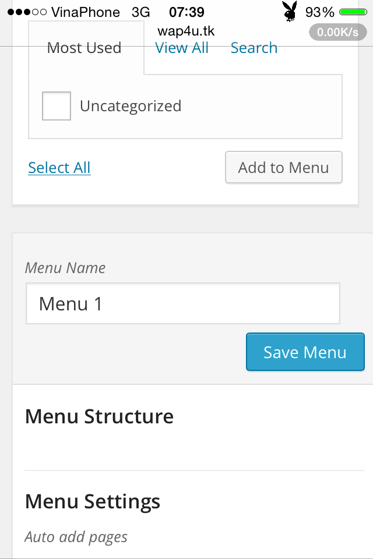
Task: Tap the wap4u.tk page title
Action: [x=186, y=31]
